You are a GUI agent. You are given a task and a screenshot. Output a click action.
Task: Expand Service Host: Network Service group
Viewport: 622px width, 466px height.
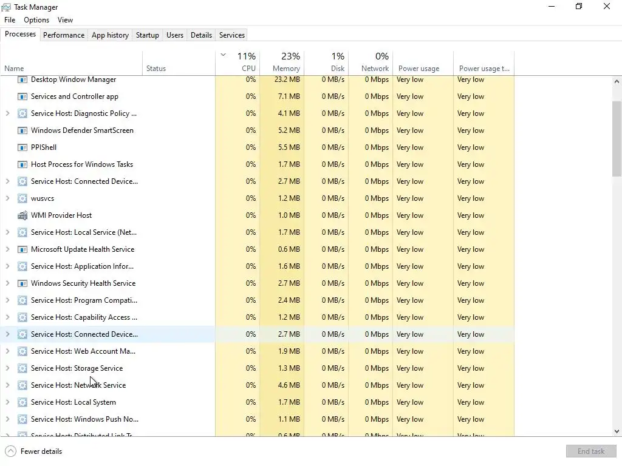point(7,385)
